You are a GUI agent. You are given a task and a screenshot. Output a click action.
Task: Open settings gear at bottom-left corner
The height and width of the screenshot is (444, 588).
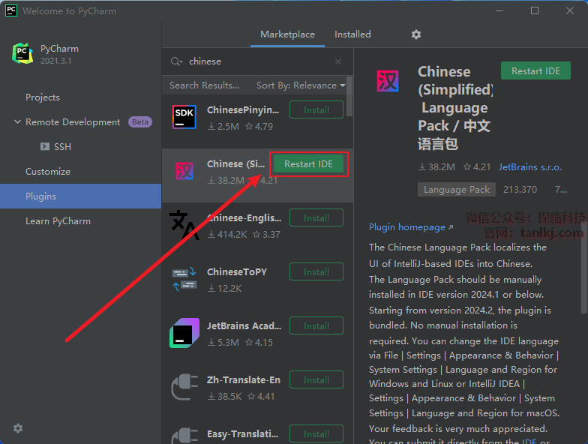pyautogui.click(x=18, y=428)
